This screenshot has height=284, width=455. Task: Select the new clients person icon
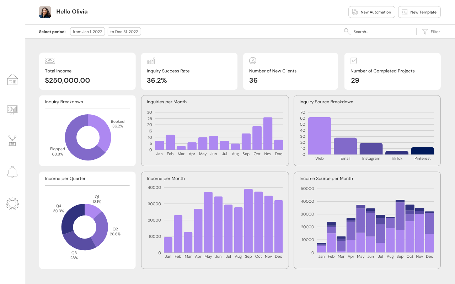252,60
